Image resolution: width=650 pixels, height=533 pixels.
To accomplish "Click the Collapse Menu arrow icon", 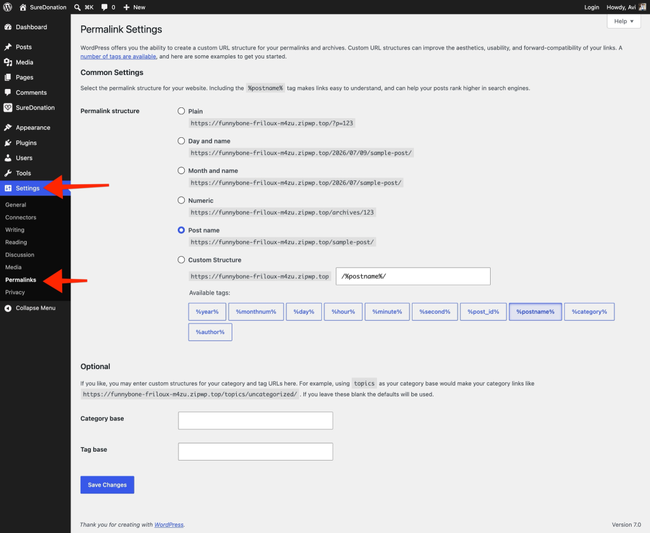I will pyautogui.click(x=8, y=308).
